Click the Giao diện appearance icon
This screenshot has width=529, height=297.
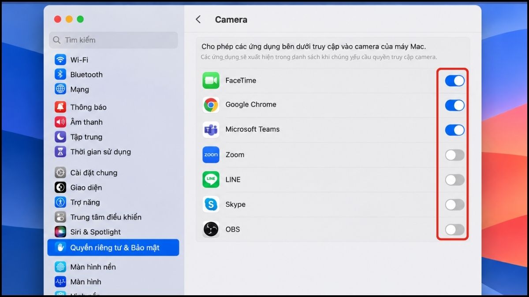tap(60, 187)
